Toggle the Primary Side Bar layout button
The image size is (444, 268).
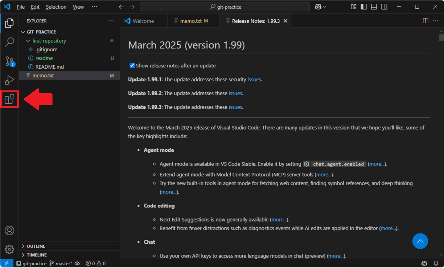click(x=364, y=7)
